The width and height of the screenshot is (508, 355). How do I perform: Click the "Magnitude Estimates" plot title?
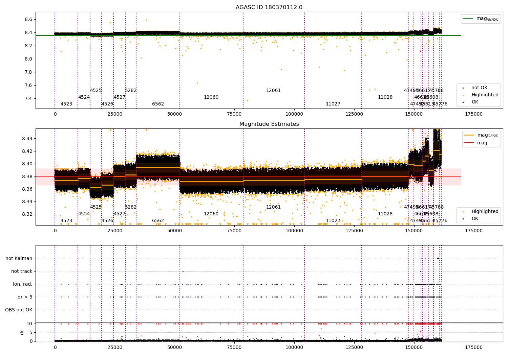[x=269, y=124]
